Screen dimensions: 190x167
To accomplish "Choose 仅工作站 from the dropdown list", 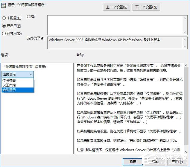I will 18,85.
